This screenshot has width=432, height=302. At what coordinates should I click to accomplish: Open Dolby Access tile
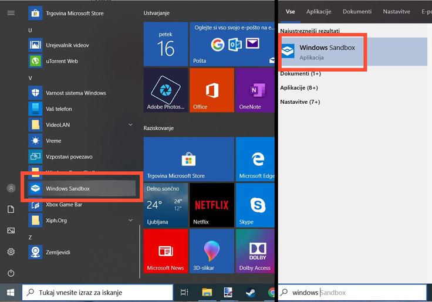(x=255, y=251)
